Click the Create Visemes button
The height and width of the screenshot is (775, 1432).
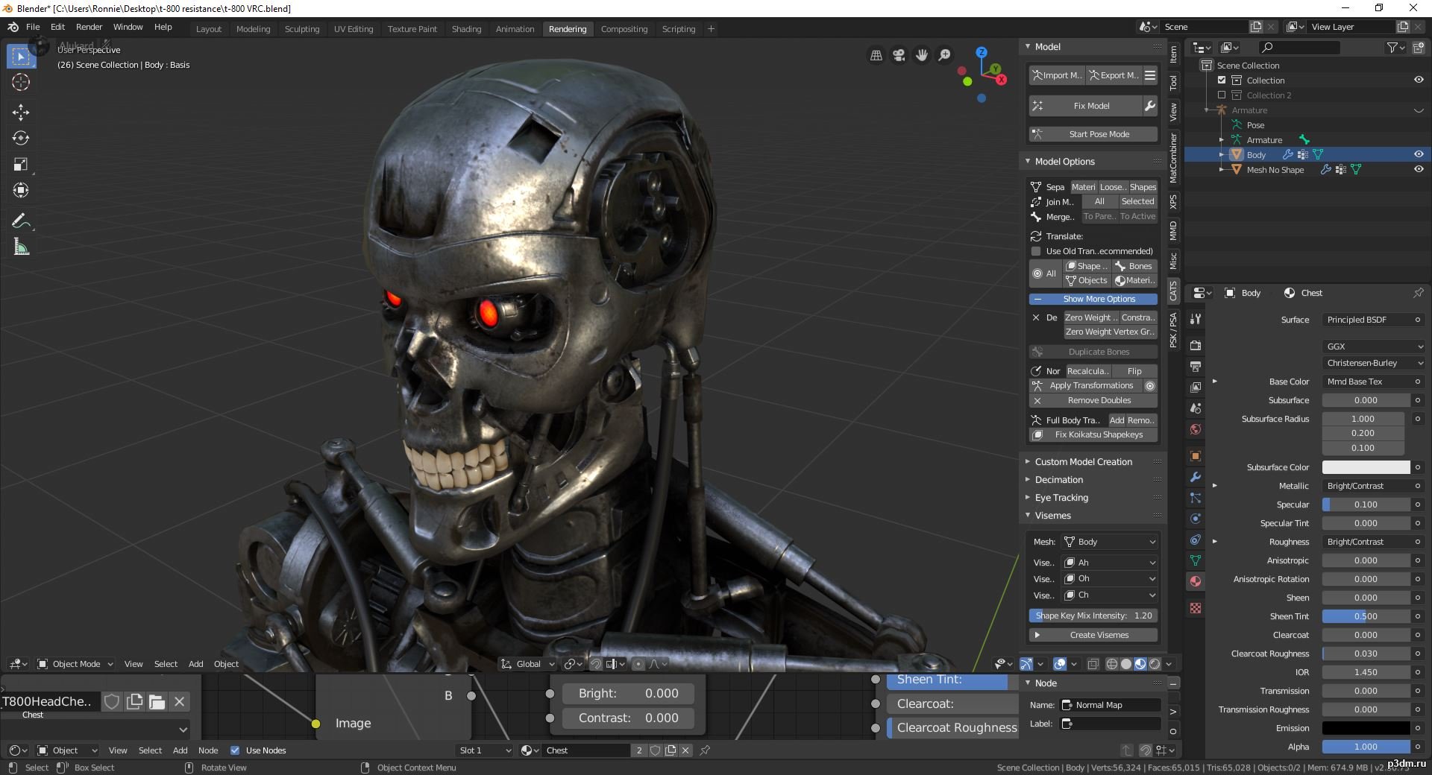click(1093, 635)
